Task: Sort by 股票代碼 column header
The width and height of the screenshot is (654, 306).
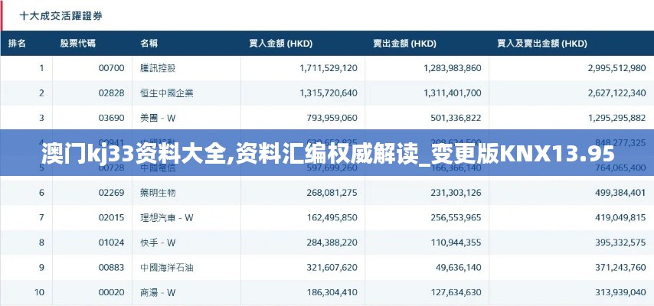Action: (x=77, y=43)
